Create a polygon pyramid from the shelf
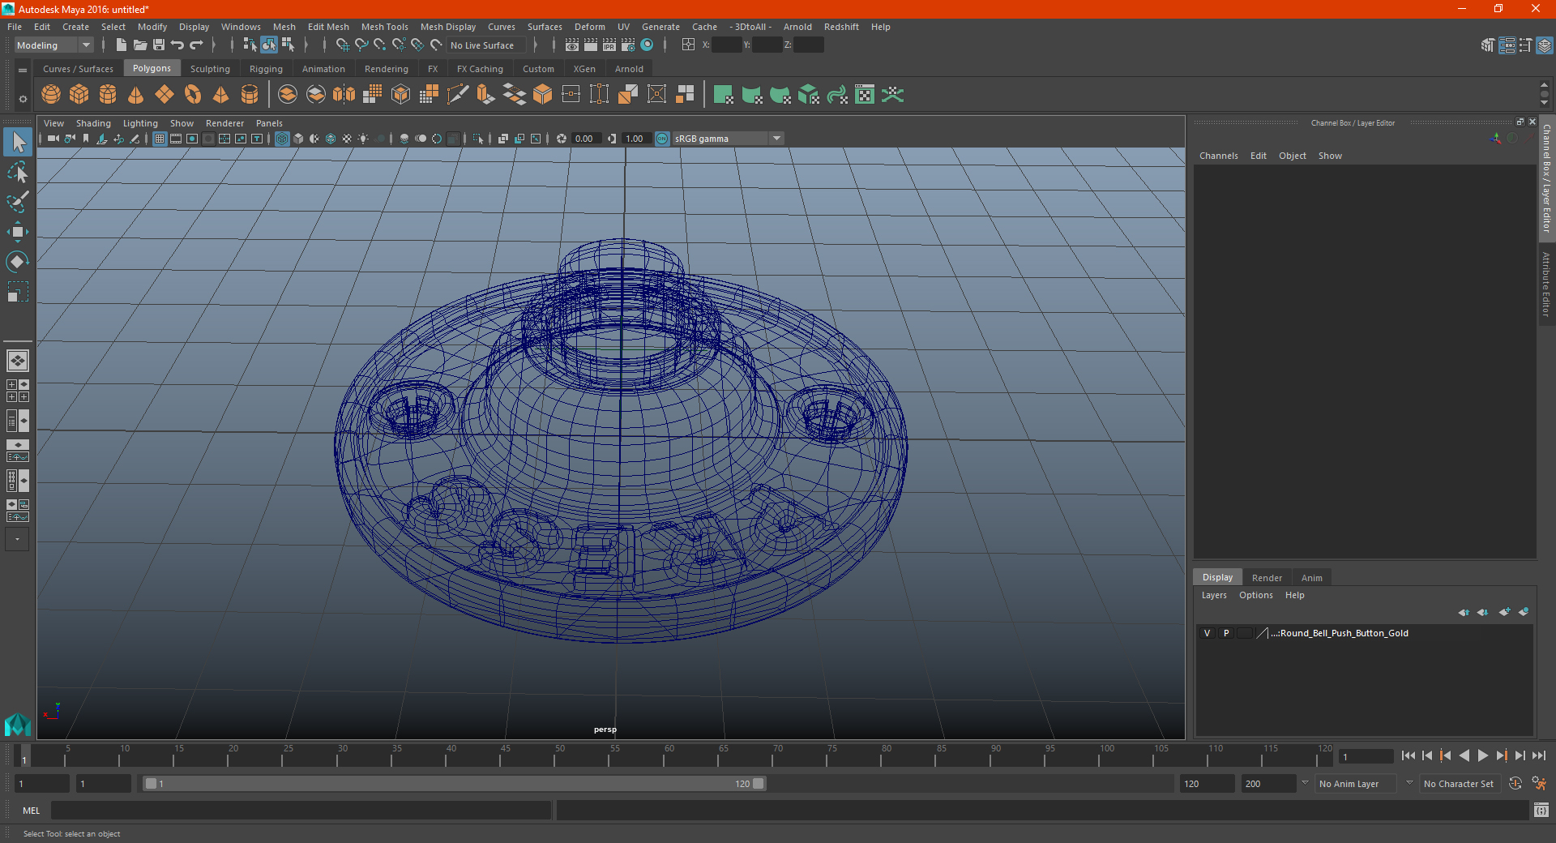The image size is (1556, 843). (x=221, y=95)
